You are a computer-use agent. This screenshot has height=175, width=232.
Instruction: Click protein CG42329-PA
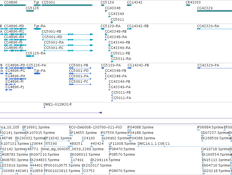215,68
